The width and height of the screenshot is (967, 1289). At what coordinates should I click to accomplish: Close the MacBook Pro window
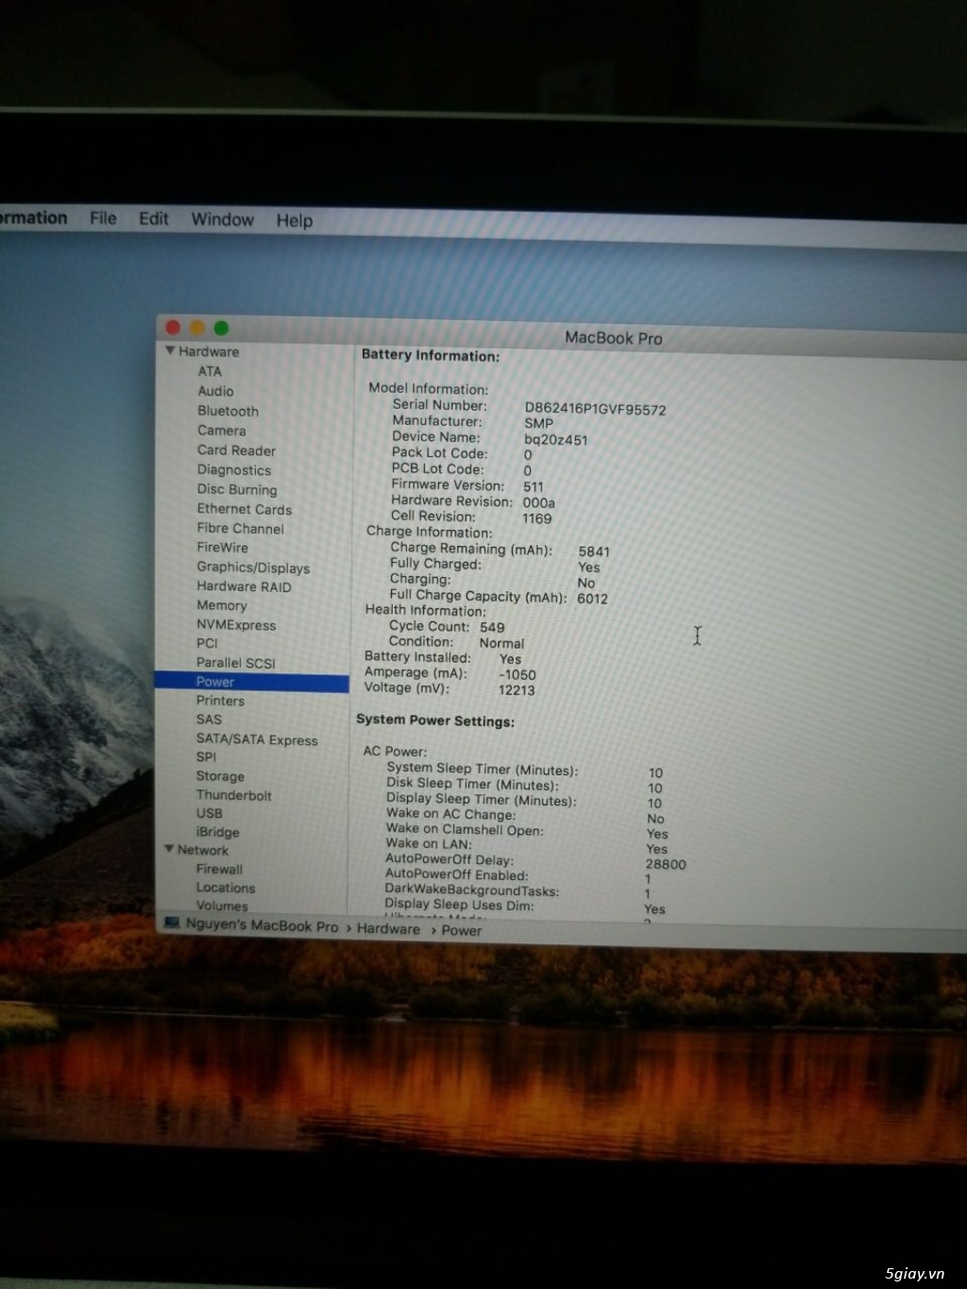coord(173,327)
